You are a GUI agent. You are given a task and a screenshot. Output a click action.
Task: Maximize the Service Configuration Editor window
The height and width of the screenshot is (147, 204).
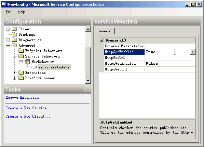pyautogui.click(x=193, y=4)
